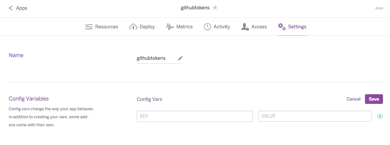The width and height of the screenshot is (390, 145).
Task: Focus the KEY input field
Action: 195,116
